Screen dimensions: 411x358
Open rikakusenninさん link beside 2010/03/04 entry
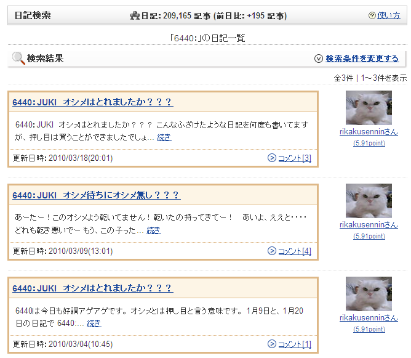[369, 318]
